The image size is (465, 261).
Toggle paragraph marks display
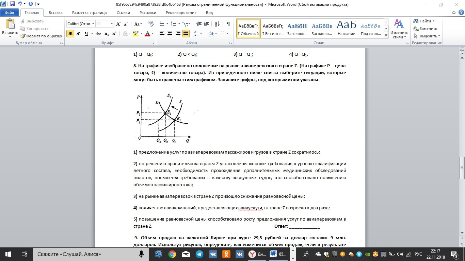pyautogui.click(x=228, y=24)
